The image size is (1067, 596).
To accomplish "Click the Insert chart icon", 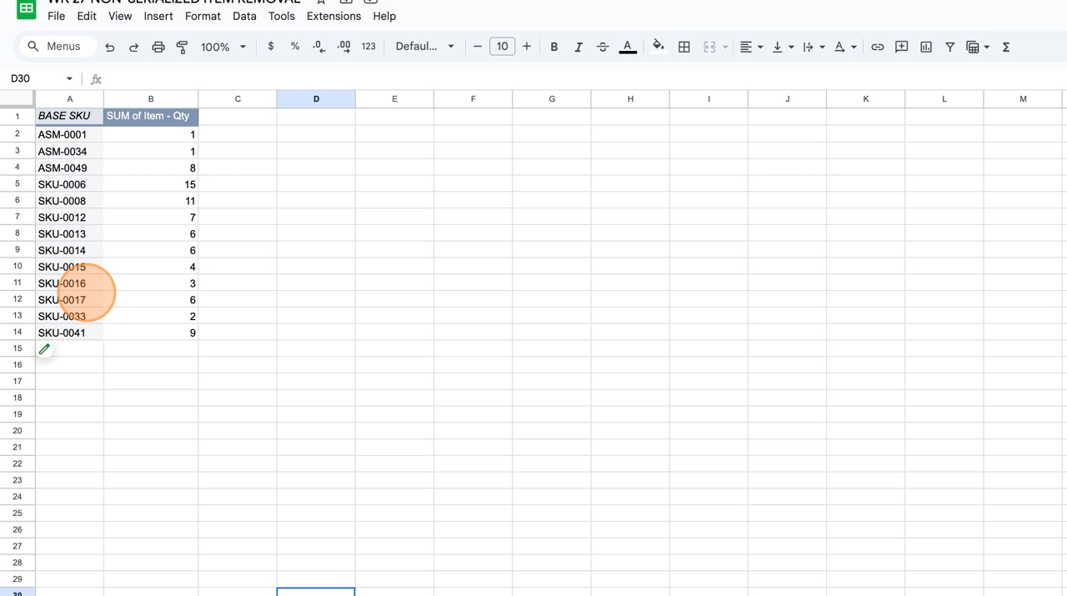I will point(925,48).
